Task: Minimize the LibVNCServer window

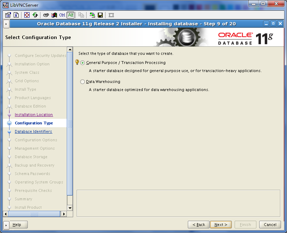Action: [254, 4]
